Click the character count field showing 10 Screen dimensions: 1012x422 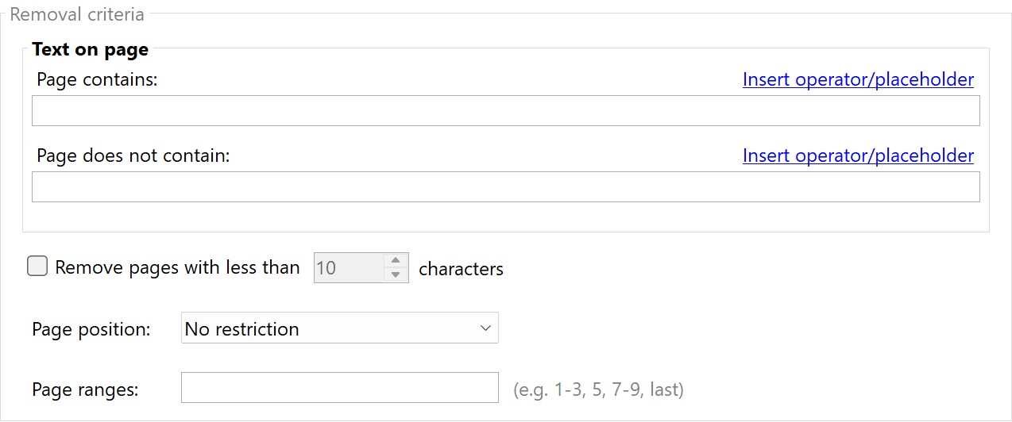pyautogui.click(x=348, y=268)
